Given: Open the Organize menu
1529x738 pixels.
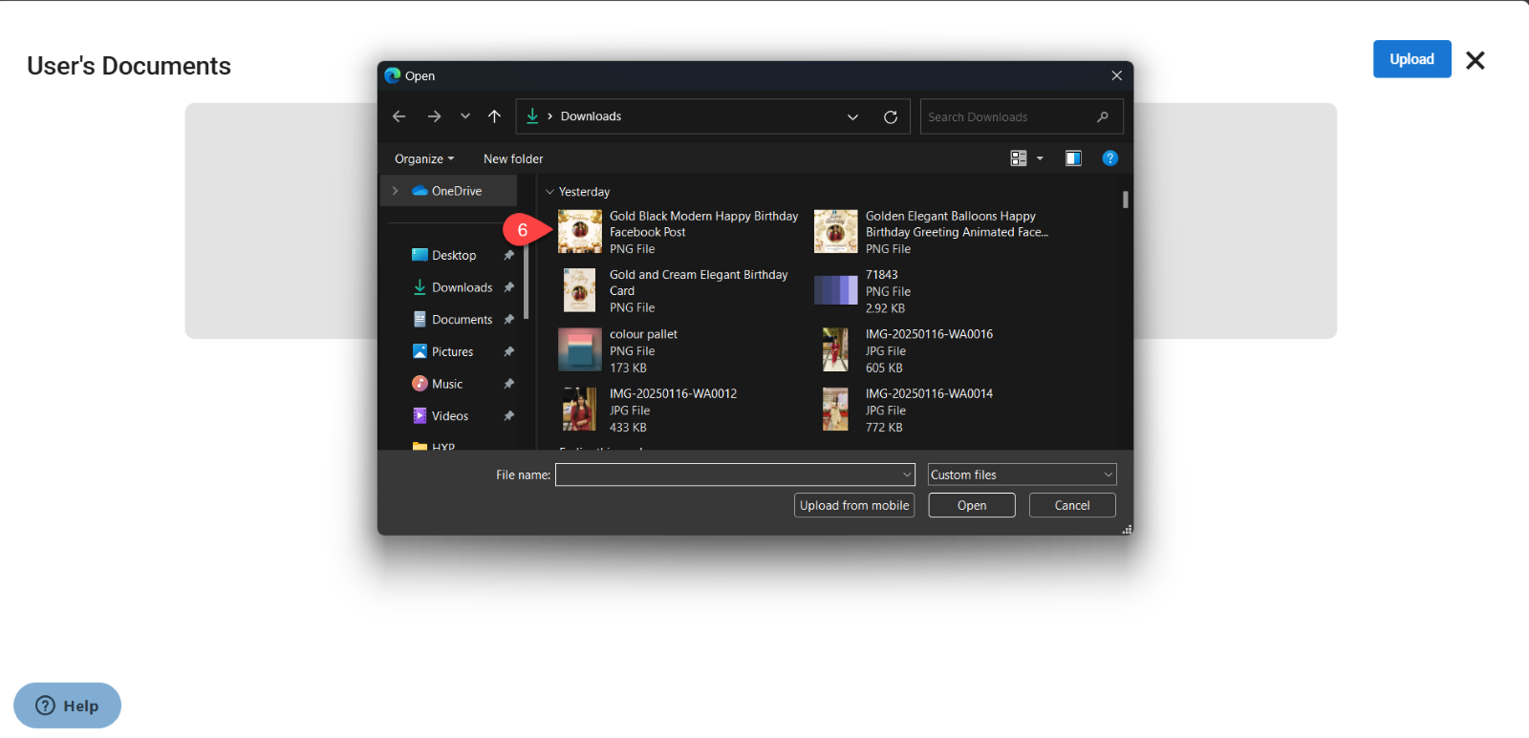Looking at the screenshot, I should [424, 159].
